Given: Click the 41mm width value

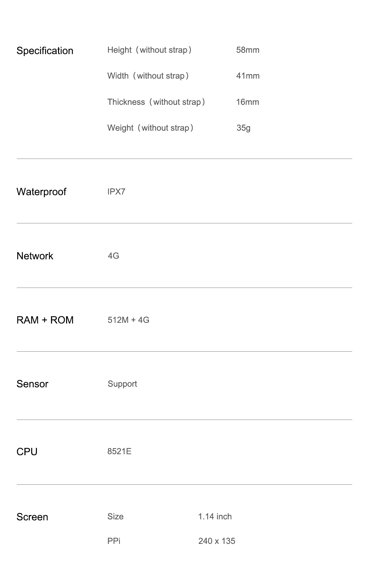Looking at the screenshot, I should [248, 76].
